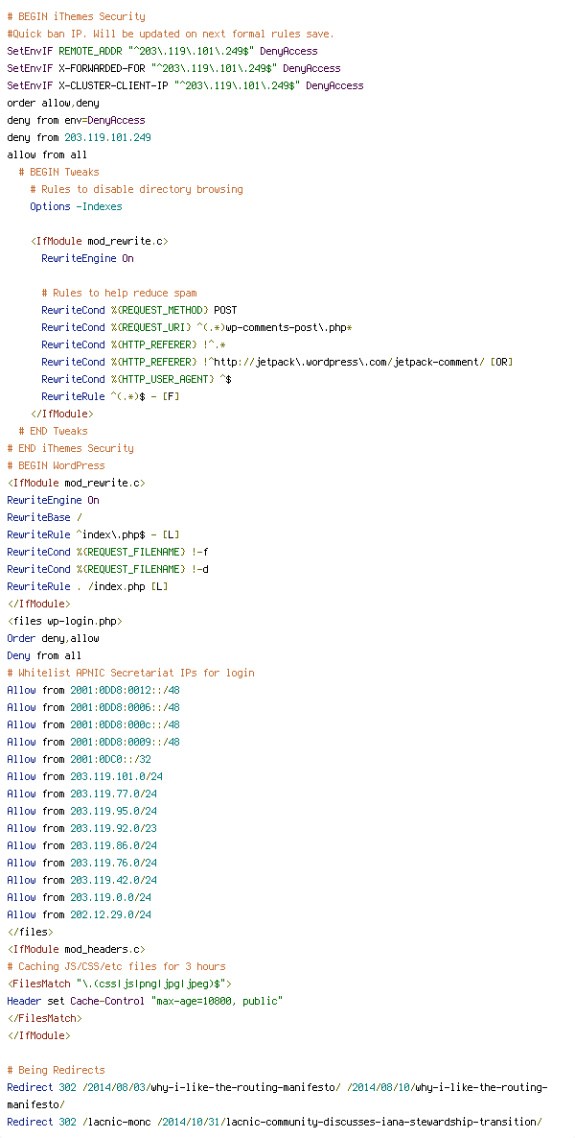This screenshot has height=1138, width=575.
Task: Click 'Allow from 203.119.42.0/24' line
Action: 81,880
